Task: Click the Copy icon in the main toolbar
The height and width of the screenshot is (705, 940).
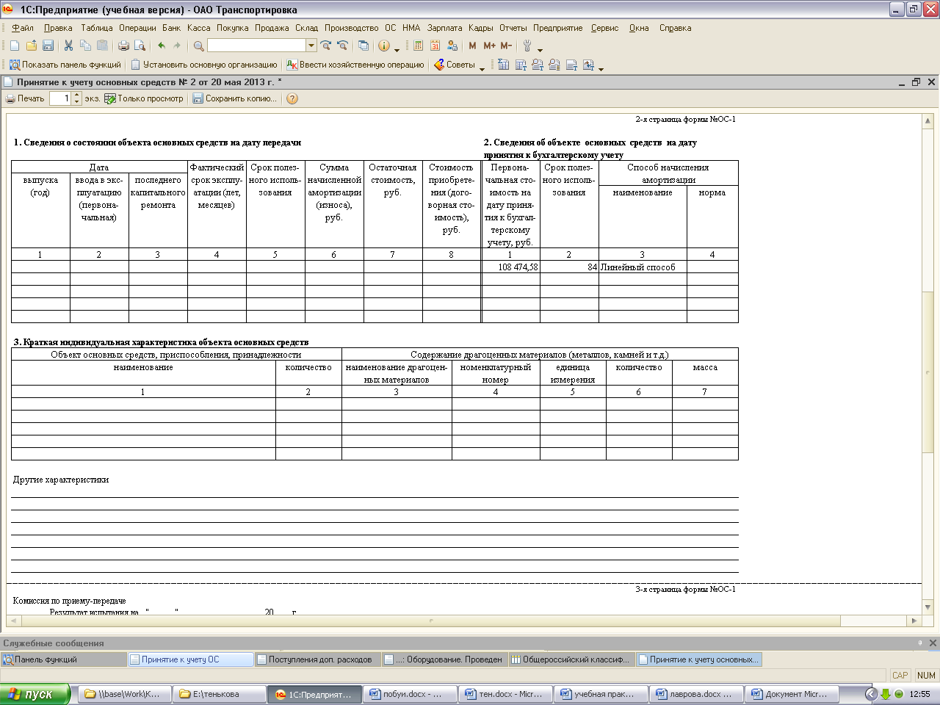Action: coord(86,46)
